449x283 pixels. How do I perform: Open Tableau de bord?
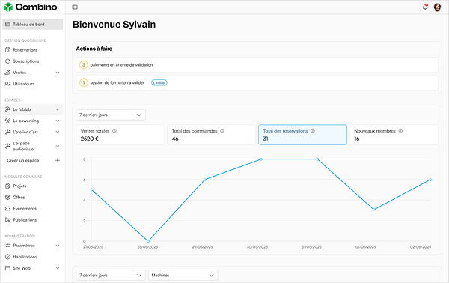coord(33,25)
